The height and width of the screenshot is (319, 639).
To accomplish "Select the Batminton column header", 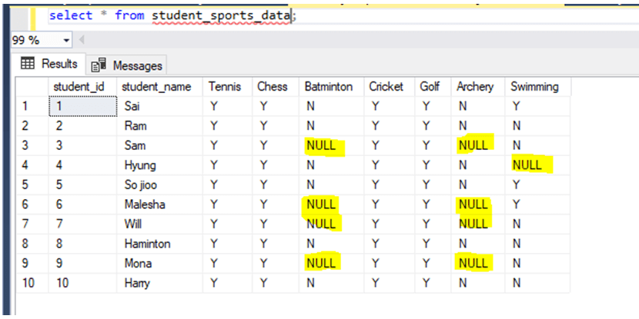I will click(x=329, y=86).
